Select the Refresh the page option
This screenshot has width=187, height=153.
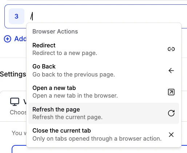click(x=104, y=113)
